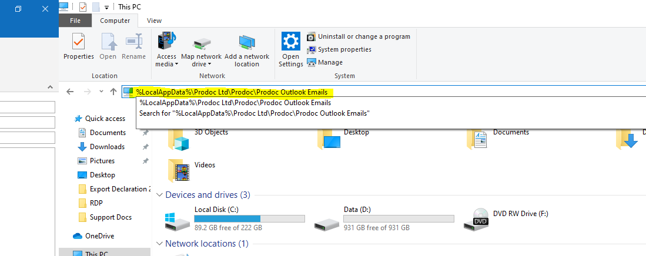The height and width of the screenshot is (256, 646).
Task: Click the Manage ribbon command
Action: (324, 63)
